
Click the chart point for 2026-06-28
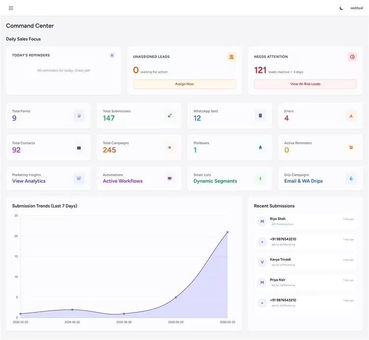point(124,314)
